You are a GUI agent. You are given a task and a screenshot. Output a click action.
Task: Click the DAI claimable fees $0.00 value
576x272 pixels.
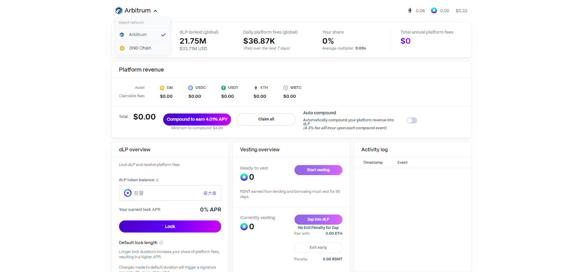[x=166, y=96]
